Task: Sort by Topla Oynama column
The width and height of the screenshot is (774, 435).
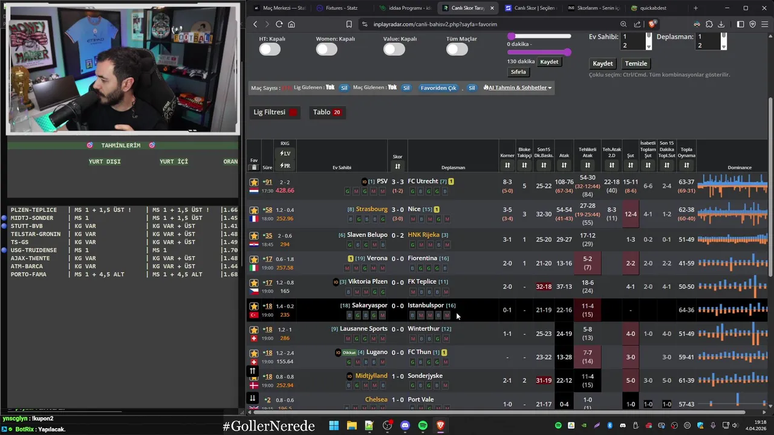Action: 686,165
